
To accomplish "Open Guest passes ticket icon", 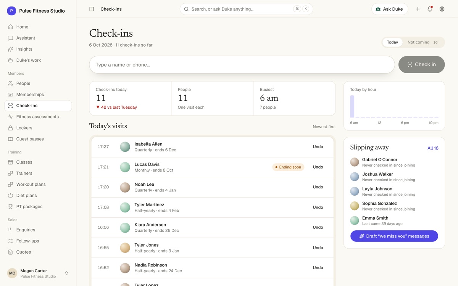I will tap(10, 139).
